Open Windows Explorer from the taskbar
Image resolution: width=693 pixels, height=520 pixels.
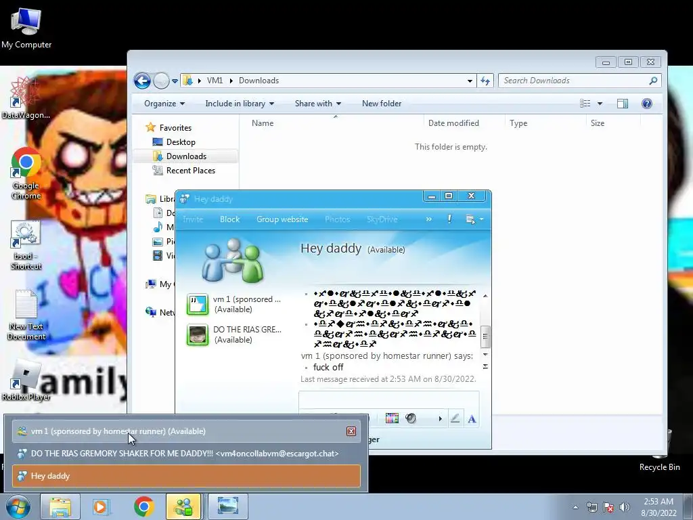pyautogui.click(x=60, y=506)
